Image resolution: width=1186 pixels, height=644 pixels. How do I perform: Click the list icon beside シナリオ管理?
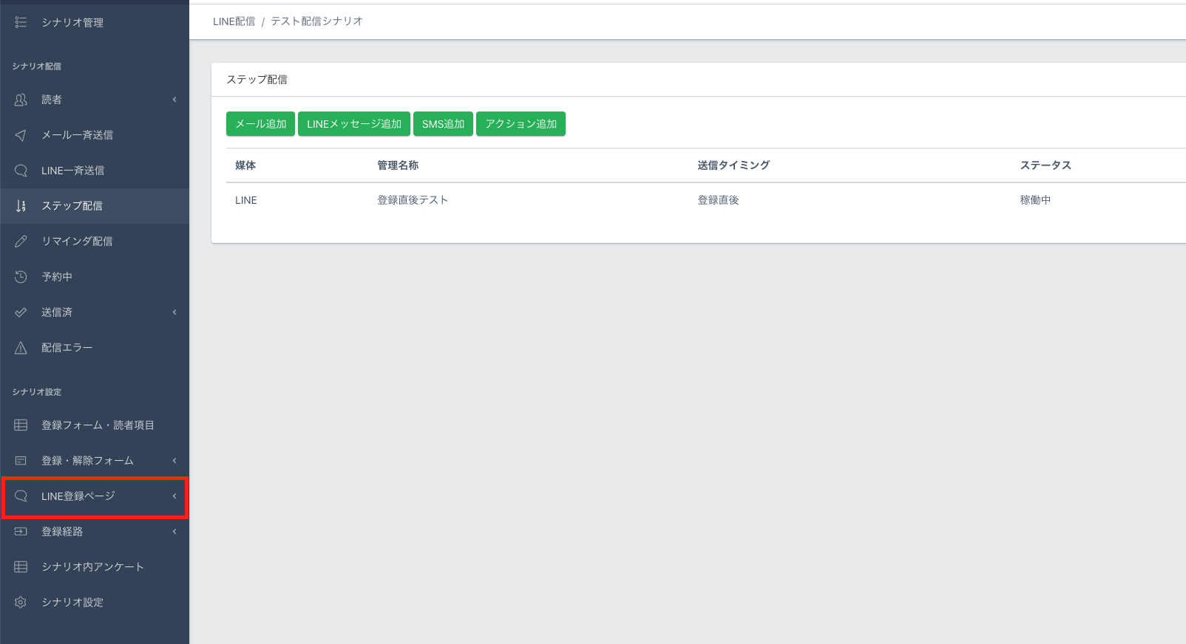click(21, 23)
